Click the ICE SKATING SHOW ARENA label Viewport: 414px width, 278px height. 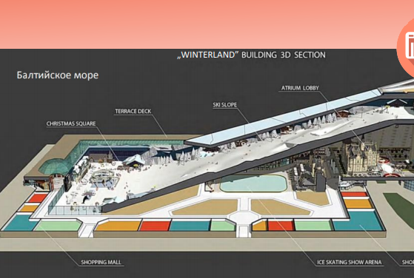click(x=350, y=262)
